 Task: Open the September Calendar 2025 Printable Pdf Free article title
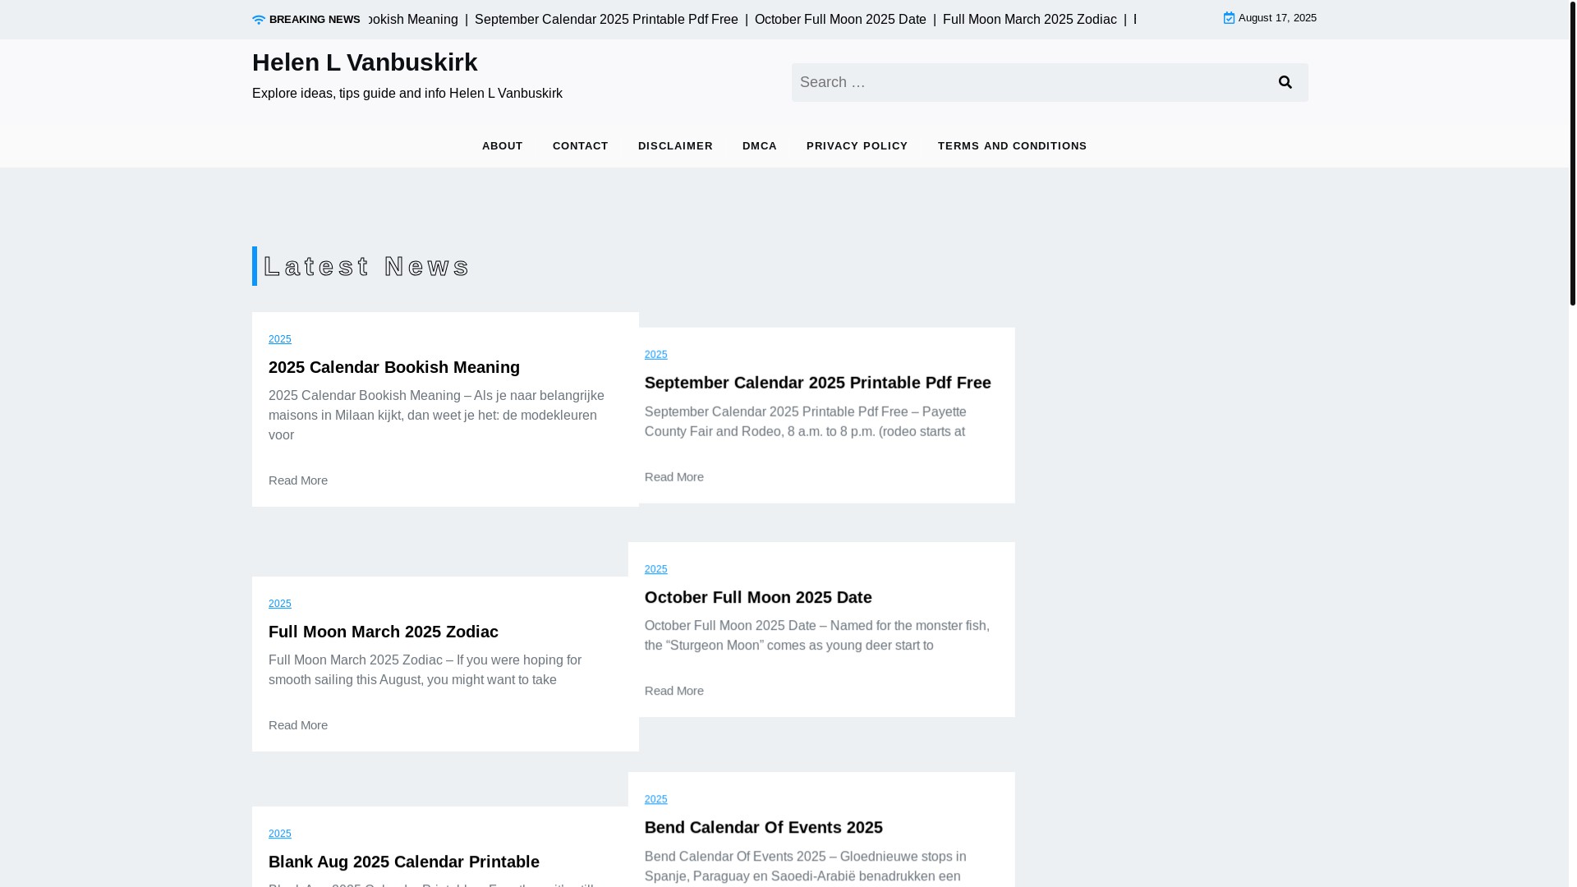point(818,383)
